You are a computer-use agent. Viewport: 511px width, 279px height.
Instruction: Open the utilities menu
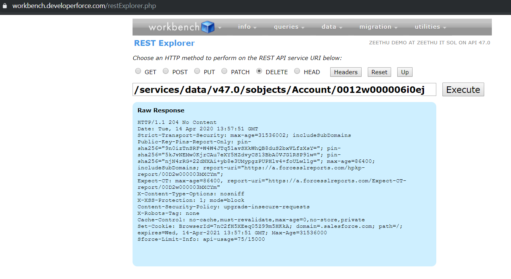pyautogui.click(x=427, y=27)
